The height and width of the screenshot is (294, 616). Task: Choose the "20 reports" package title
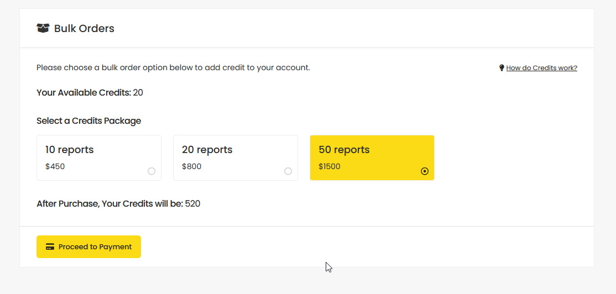coord(207,150)
